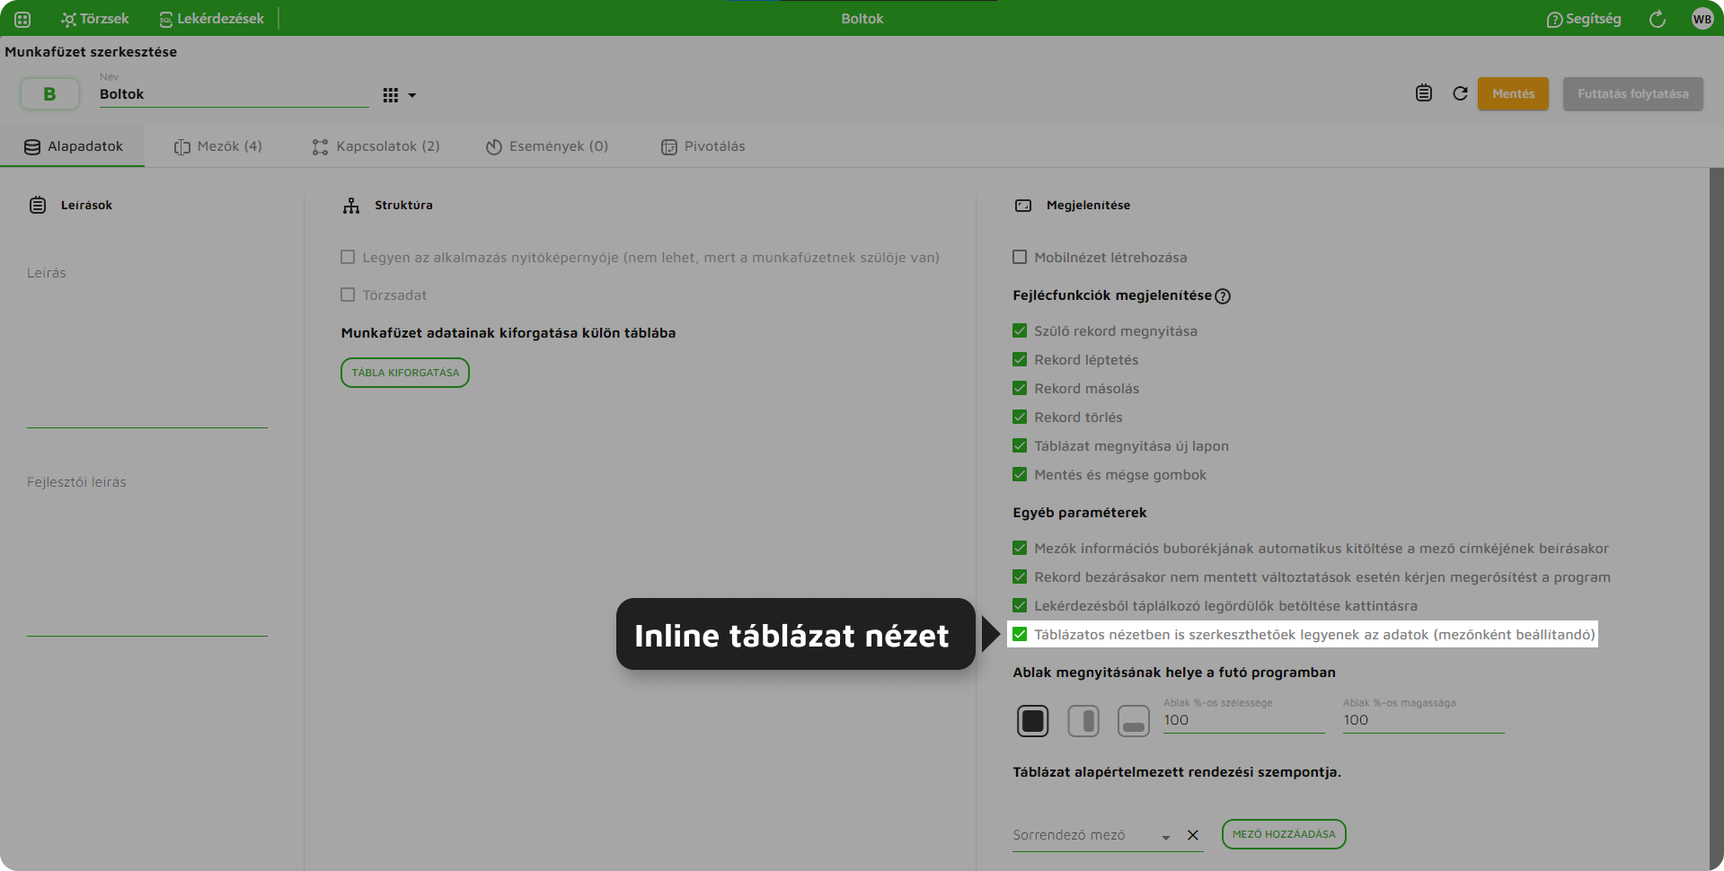The width and height of the screenshot is (1724, 871).
Task: Open the Lekérdezések menu
Action: pyautogui.click(x=211, y=19)
